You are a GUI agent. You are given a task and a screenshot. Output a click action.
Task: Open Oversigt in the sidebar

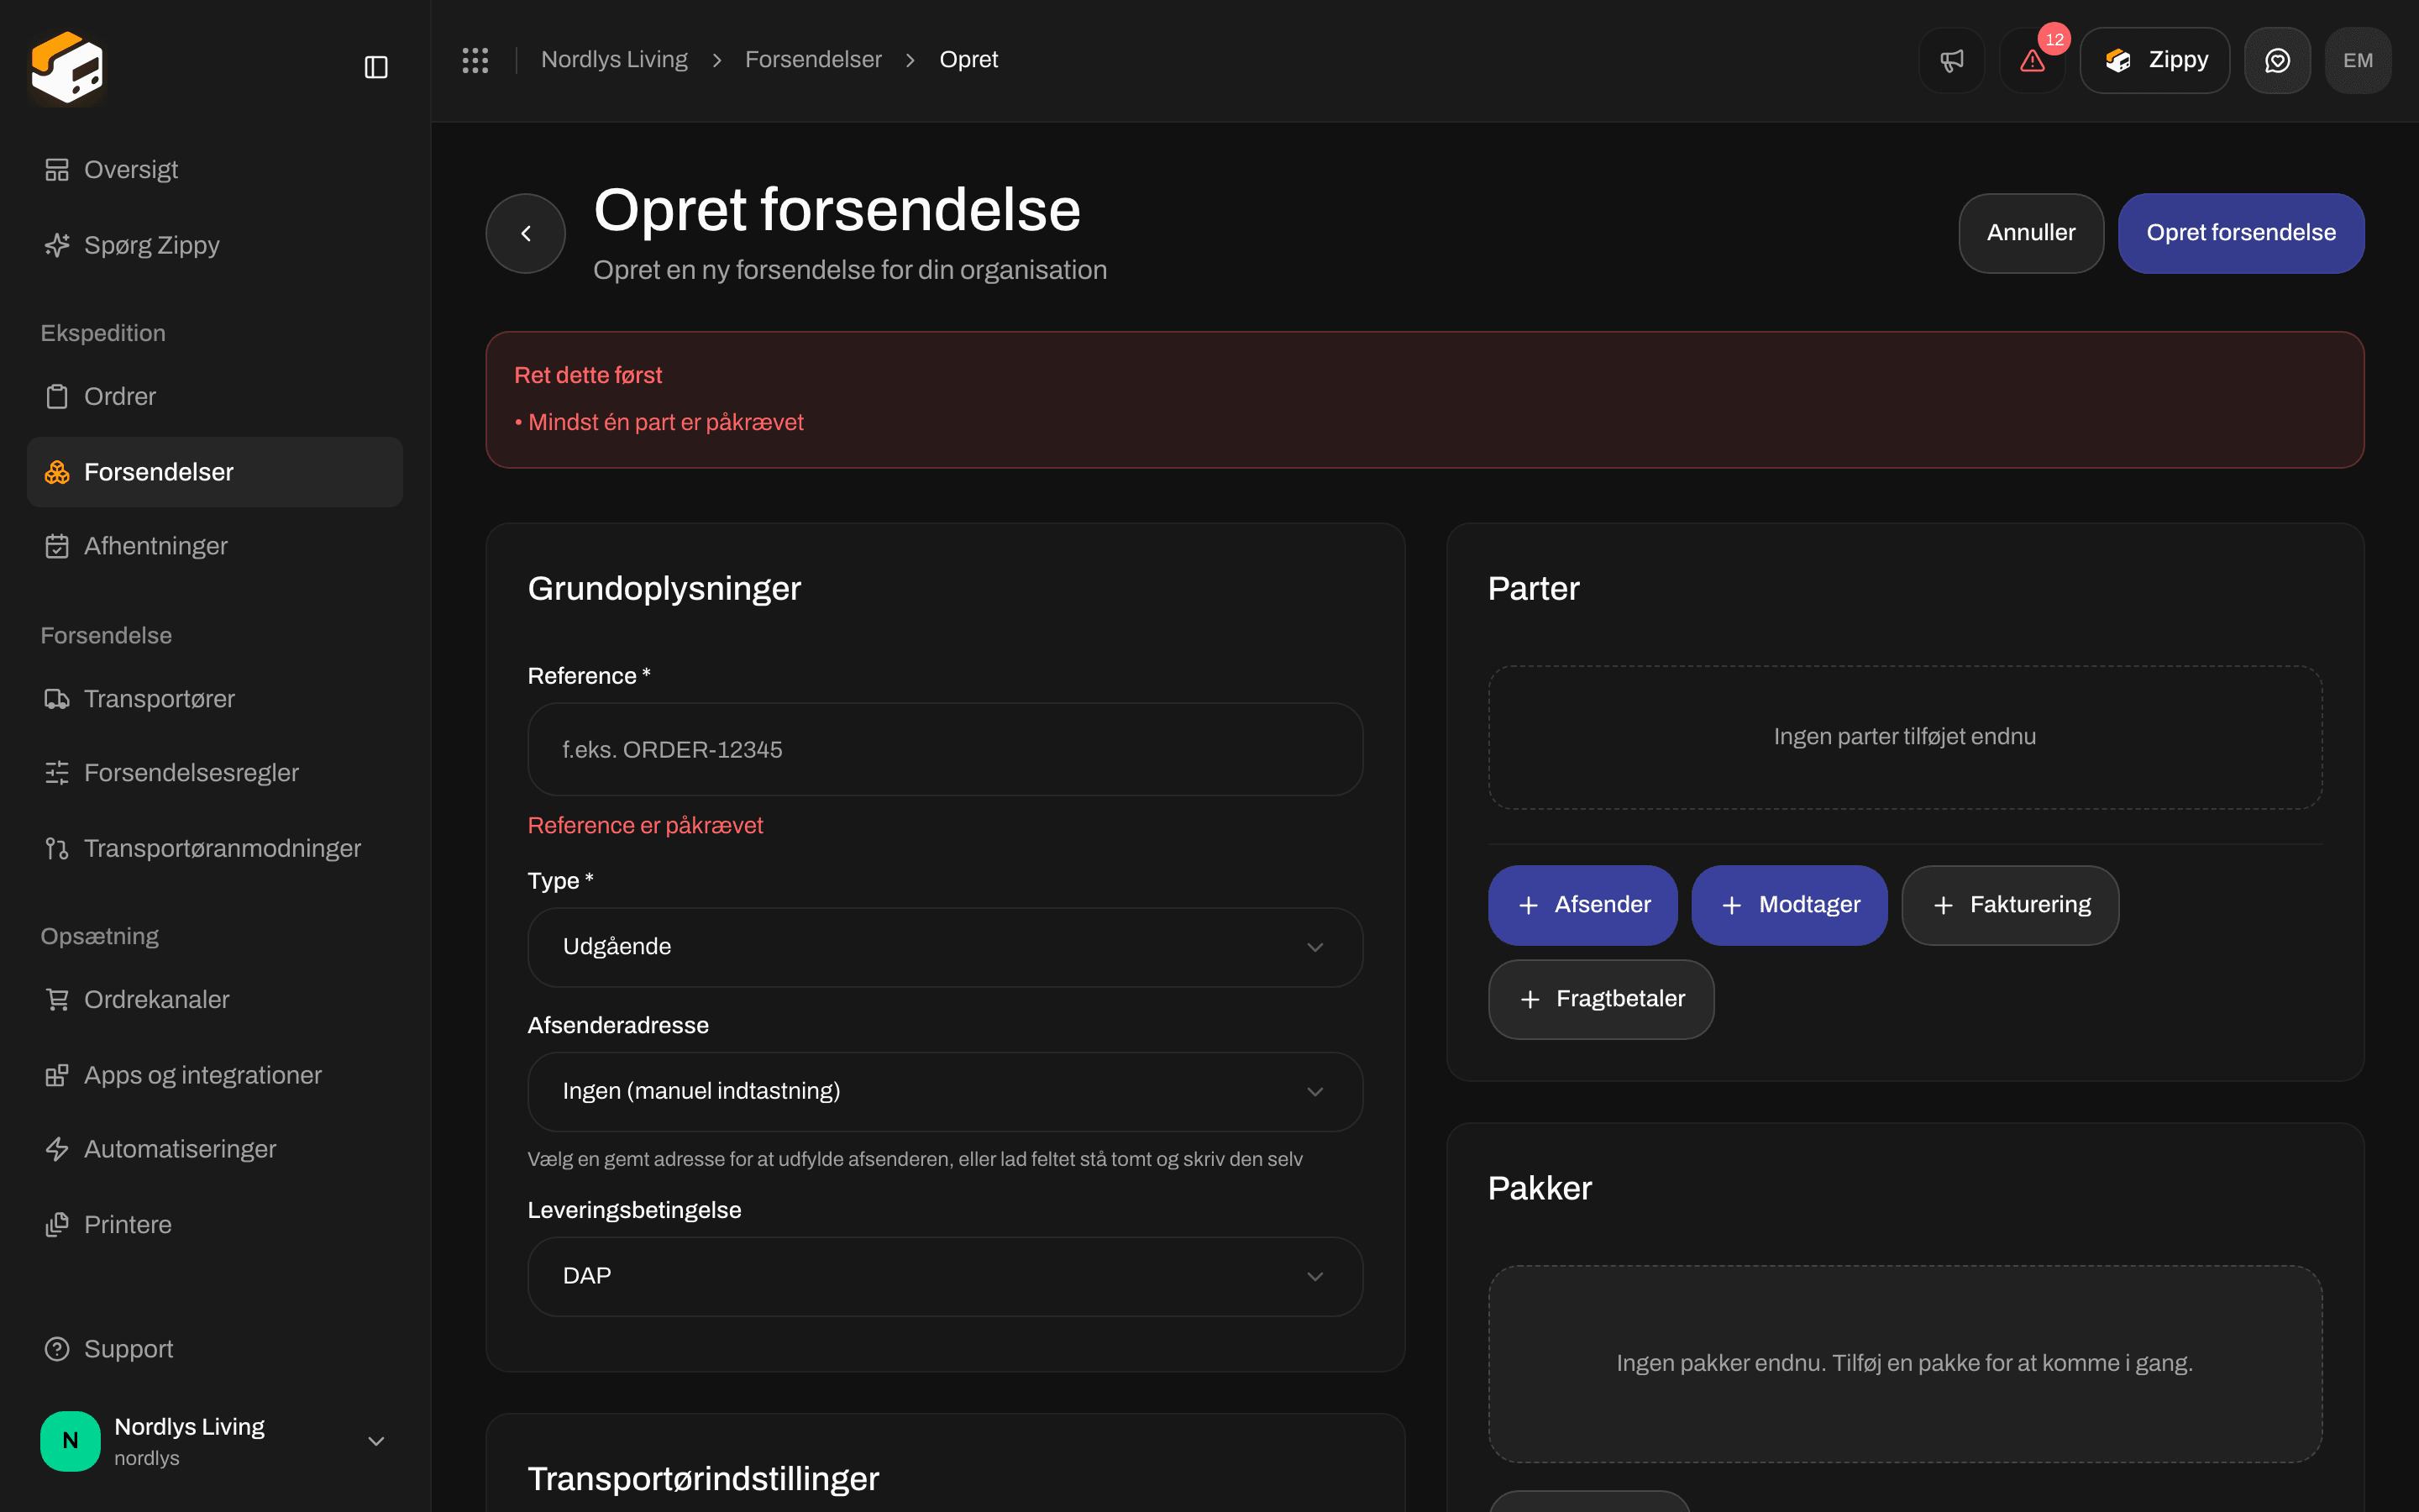pyautogui.click(x=215, y=170)
